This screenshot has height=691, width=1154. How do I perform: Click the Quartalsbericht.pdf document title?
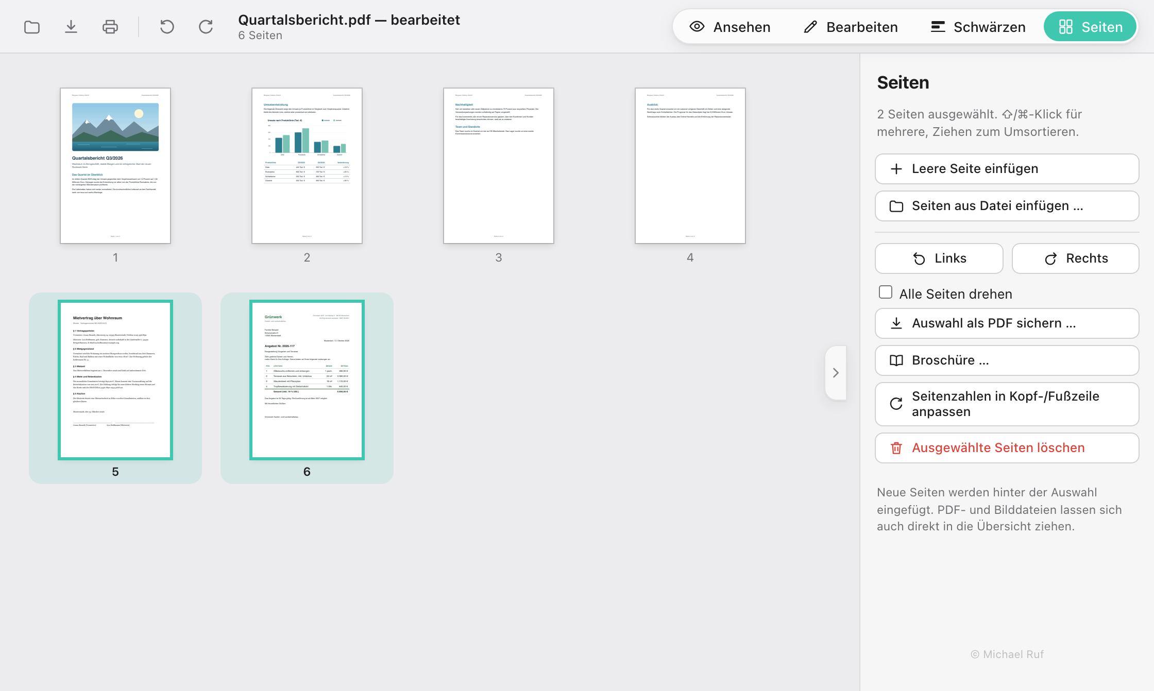(x=349, y=20)
